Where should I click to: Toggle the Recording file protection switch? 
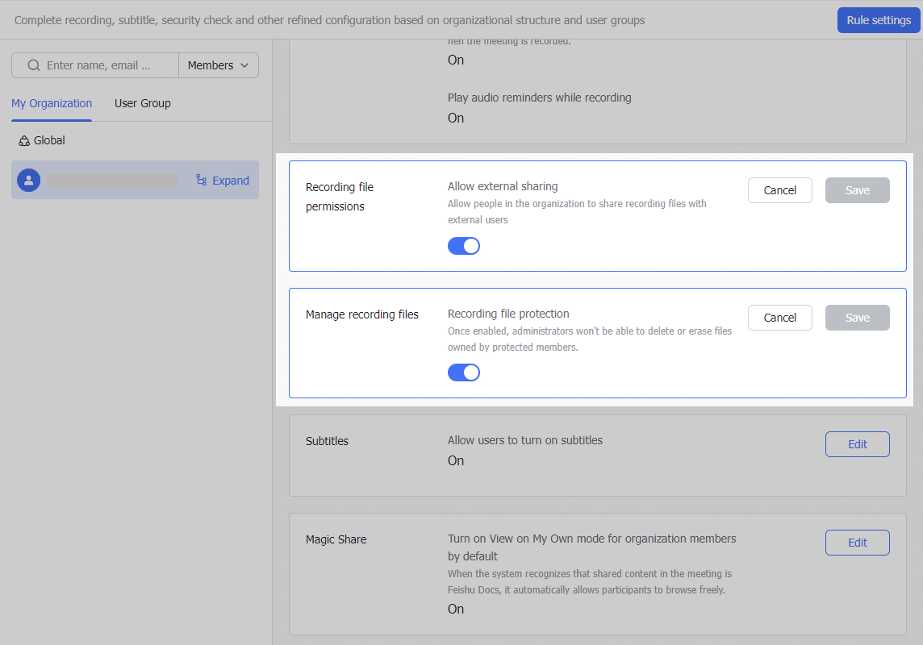pos(464,372)
